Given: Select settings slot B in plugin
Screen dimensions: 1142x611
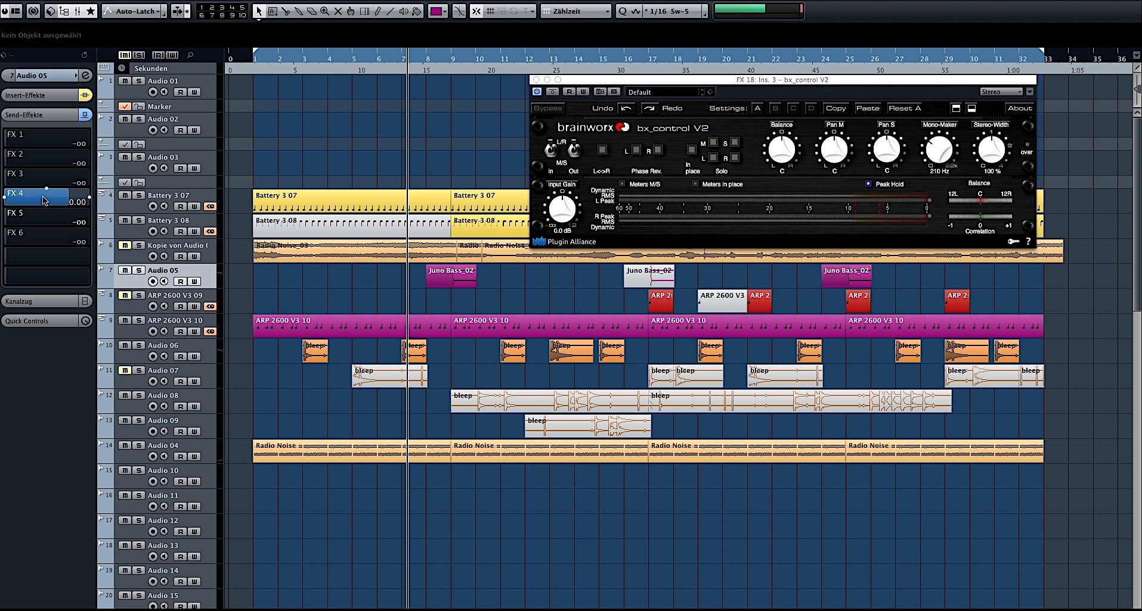Looking at the screenshot, I should point(775,108).
